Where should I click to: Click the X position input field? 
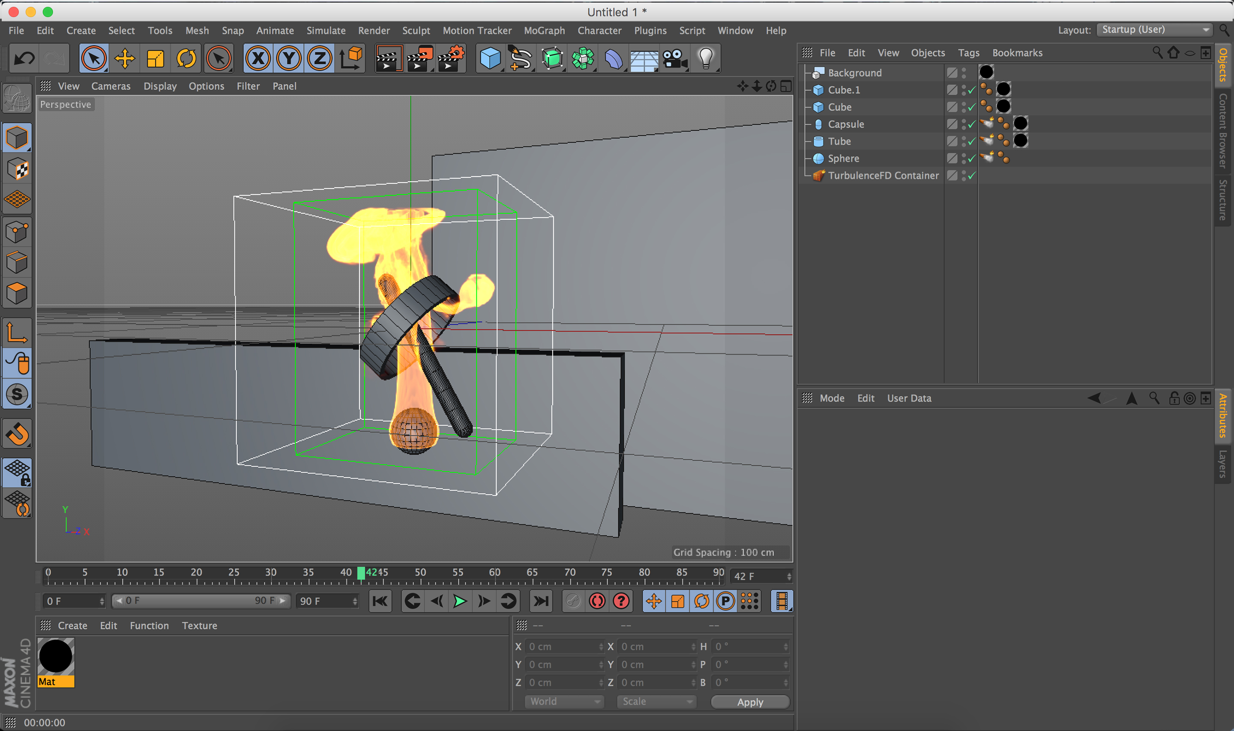click(564, 646)
